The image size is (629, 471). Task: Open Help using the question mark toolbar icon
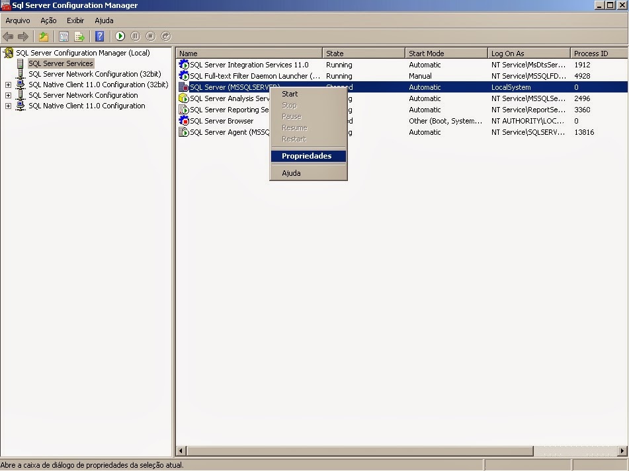coord(100,36)
